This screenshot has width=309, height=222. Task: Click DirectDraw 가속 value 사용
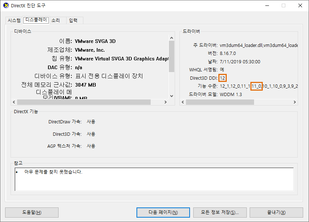point(91,122)
